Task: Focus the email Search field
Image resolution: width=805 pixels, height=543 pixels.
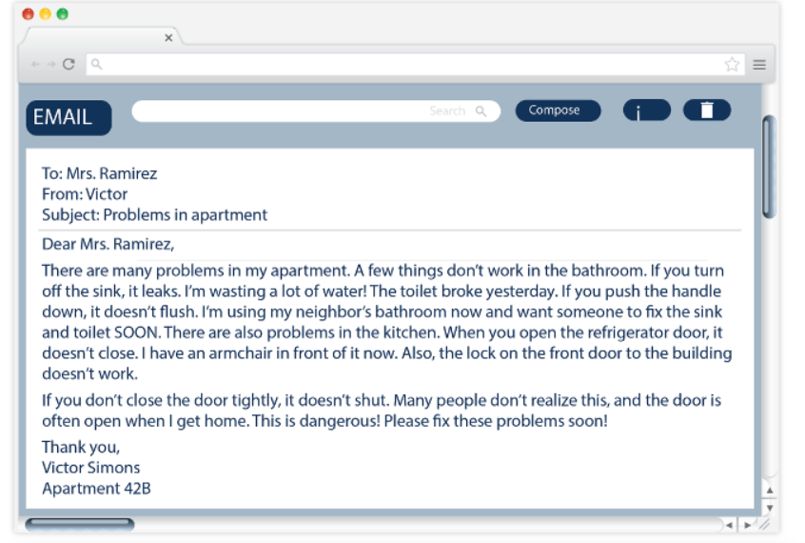Action: pos(316,111)
